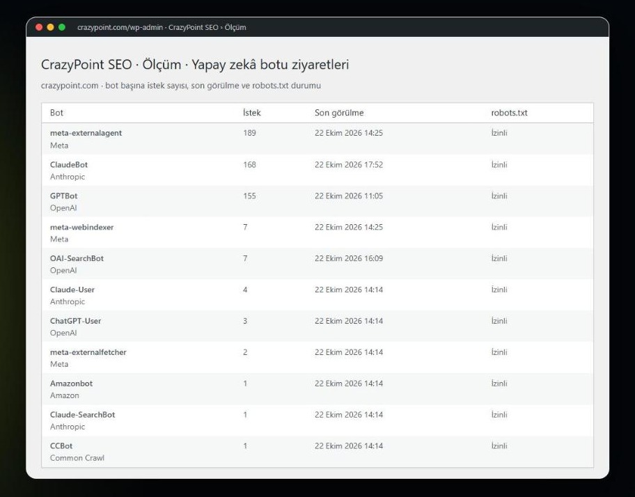635x497 pixels.
Task: Click the request count 189
Action: point(249,133)
